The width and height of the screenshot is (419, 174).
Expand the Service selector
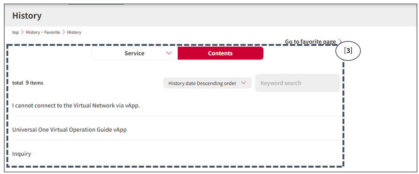tap(135, 53)
